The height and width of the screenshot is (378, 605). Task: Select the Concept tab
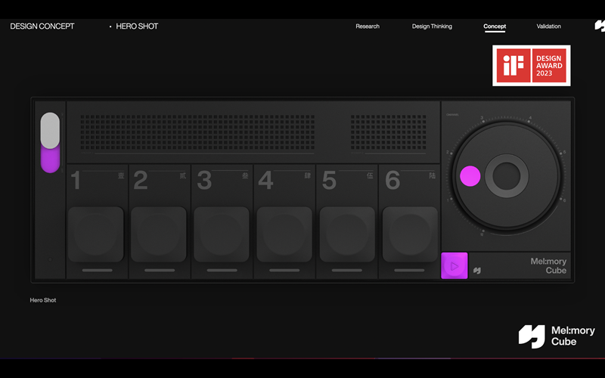(495, 26)
